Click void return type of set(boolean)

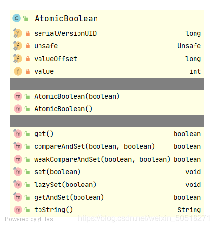point(193,172)
